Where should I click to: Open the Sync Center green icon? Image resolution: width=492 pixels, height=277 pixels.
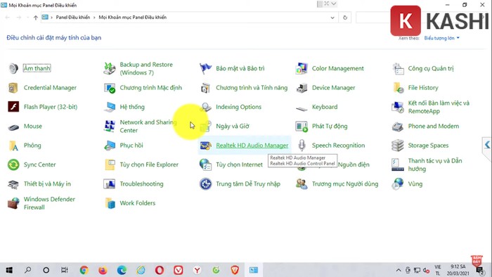click(13, 165)
